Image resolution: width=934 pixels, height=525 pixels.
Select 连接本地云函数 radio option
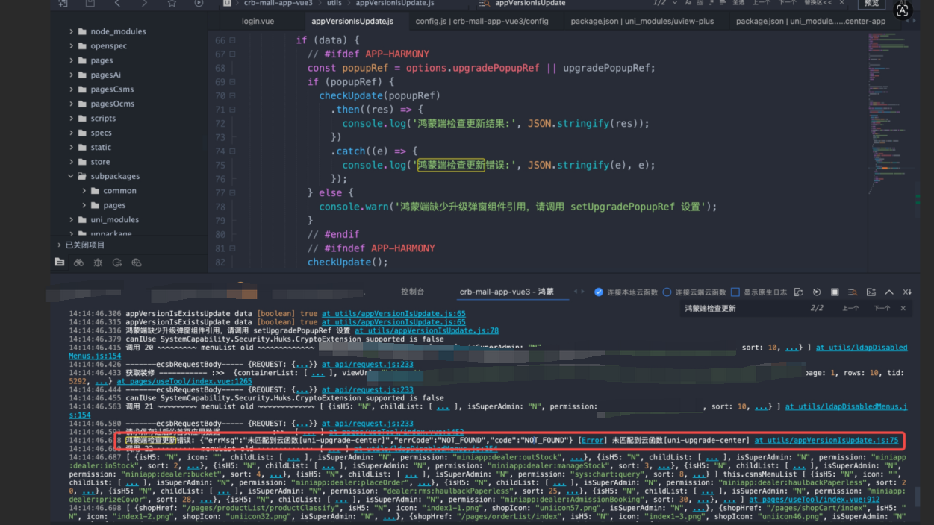click(599, 292)
